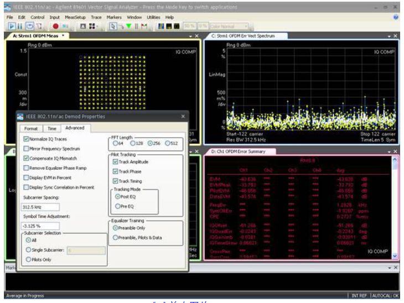Open the trace layout grid icon
The height and width of the screenshot is (303, 404).
click(x=92, y=26)
